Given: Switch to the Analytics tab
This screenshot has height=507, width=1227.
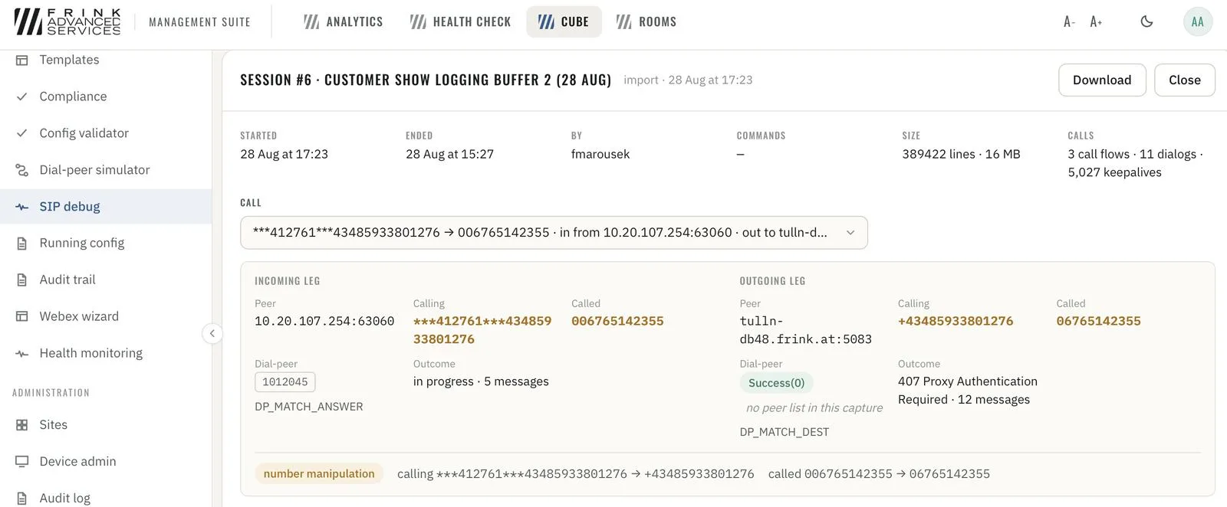Looking at the screenshot, I should pyautogui.click(x=344, y=21).
